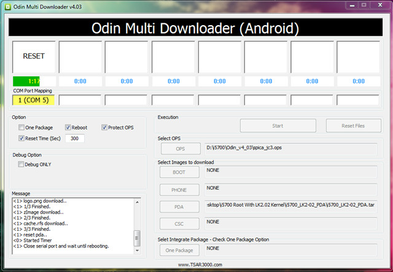Click the yellow 1 (COM 5) port box
Screen dimensions: 393x272
pyautogui.click(x=33, y=100)
